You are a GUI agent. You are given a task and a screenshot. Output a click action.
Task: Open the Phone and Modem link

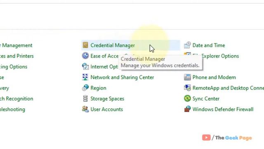214,77
